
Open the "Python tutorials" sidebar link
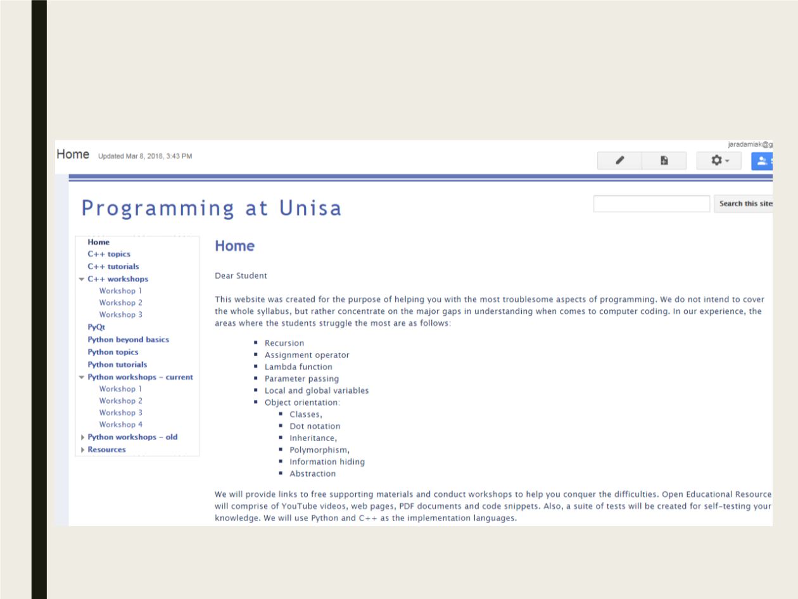coord(117,364)
